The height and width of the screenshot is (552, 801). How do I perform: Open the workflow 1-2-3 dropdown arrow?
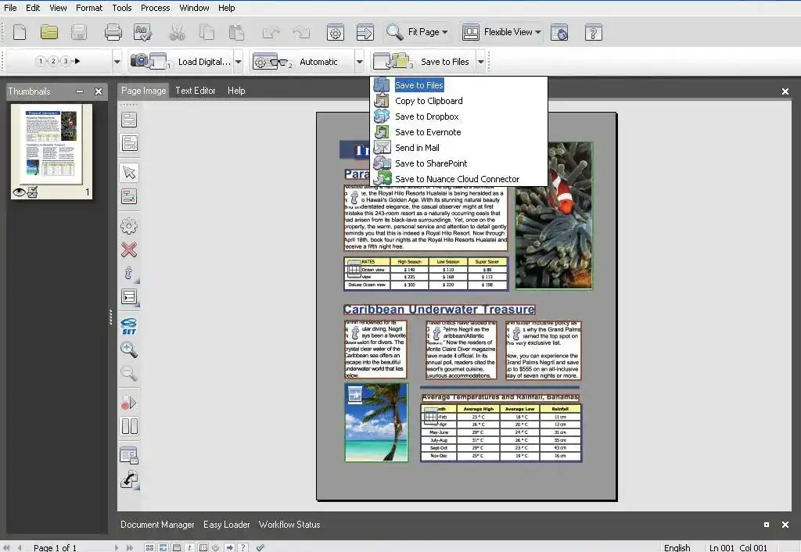117,61
